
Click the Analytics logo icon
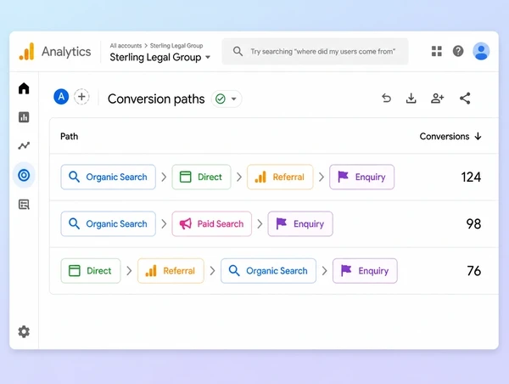tap(26, 51)
